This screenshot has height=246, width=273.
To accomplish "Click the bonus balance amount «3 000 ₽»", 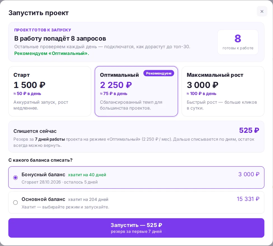I will (249, 174).
